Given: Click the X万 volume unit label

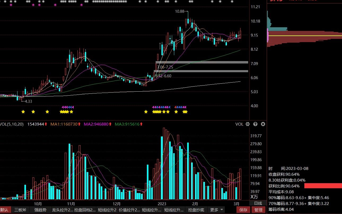Looking at the screenshot, I should click(x=254, y=197).
